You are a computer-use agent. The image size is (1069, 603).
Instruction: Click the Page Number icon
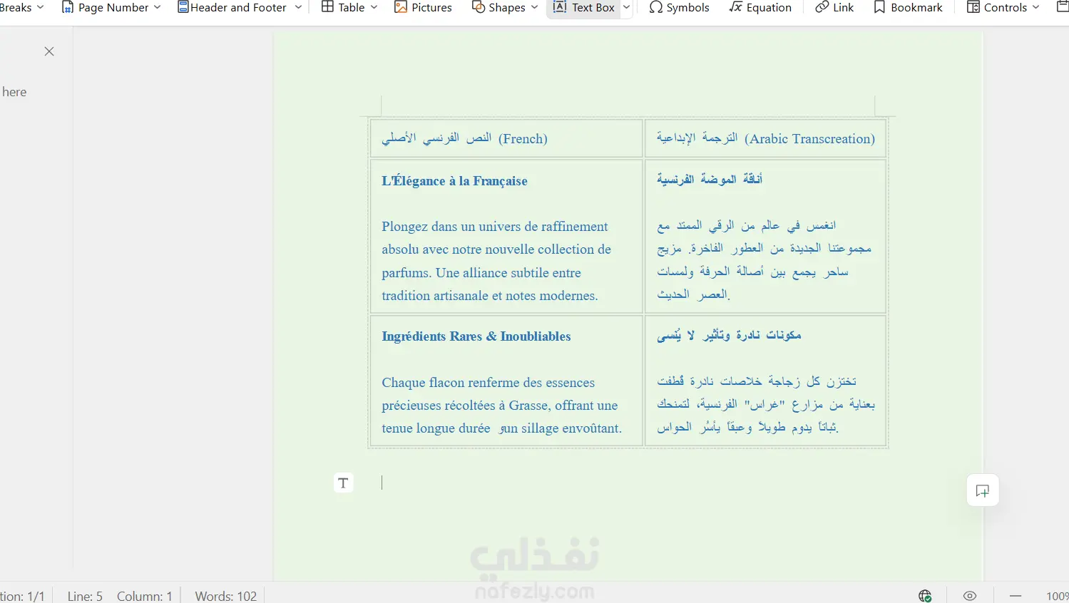coord(68,7)
